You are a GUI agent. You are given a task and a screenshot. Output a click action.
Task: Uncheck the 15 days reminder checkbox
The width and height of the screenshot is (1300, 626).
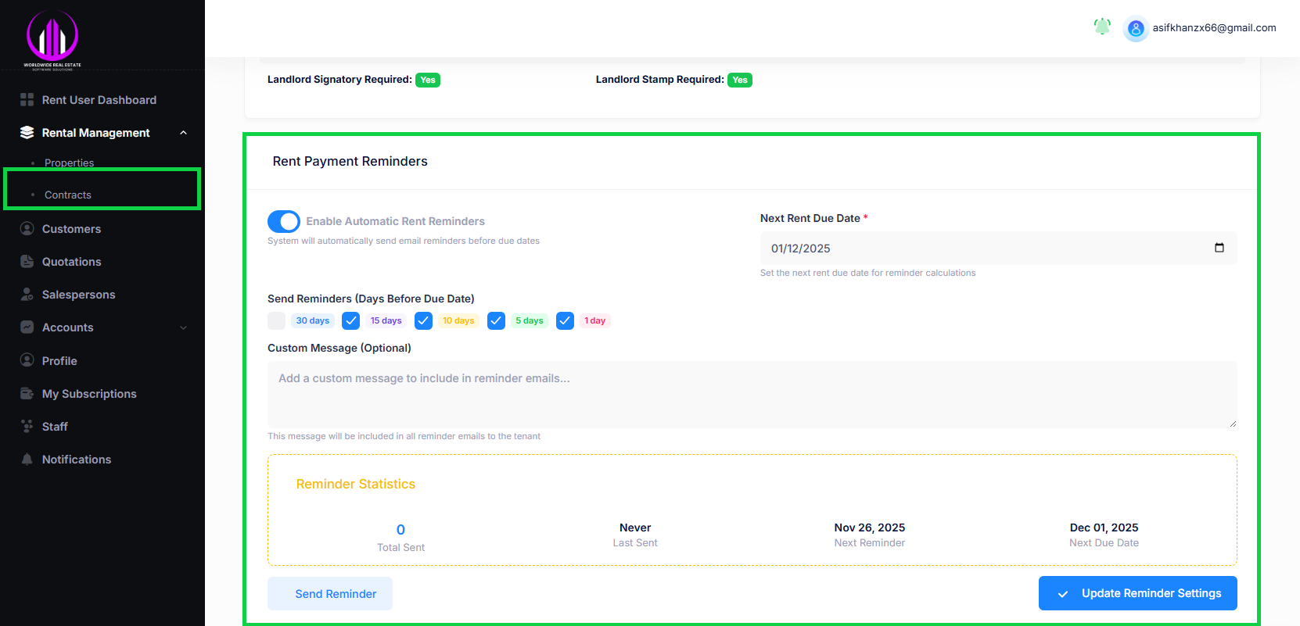click(351, 320)
